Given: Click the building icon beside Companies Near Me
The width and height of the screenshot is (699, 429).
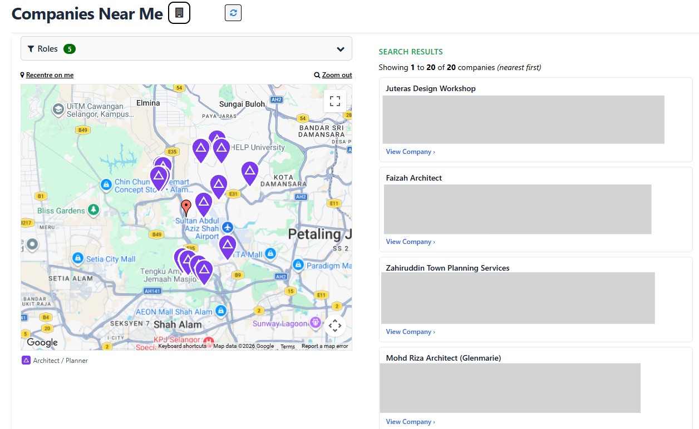Looking at the screenshot, I should (179, 13).
